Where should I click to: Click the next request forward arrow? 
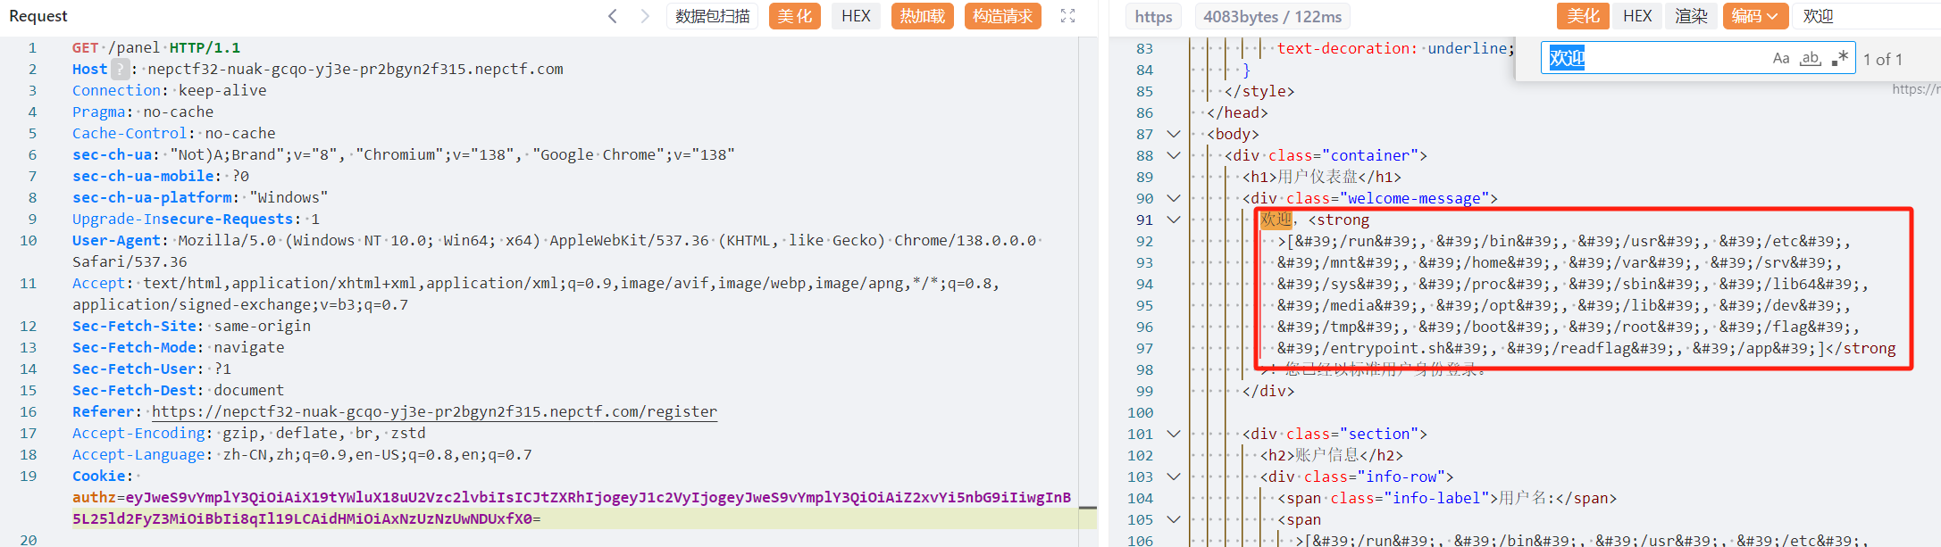(645, 16)
